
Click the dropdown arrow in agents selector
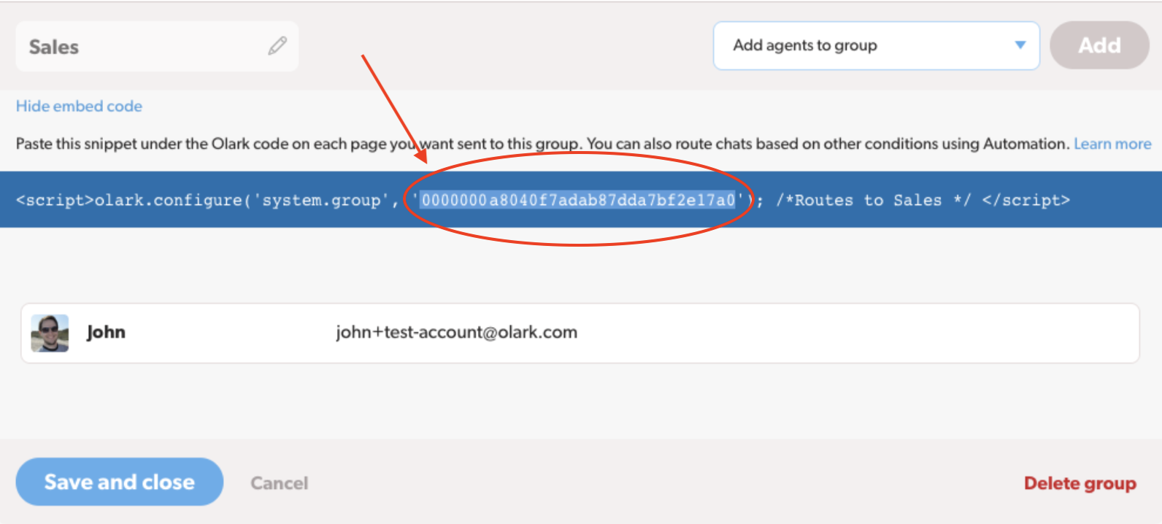click(1020, 45)
